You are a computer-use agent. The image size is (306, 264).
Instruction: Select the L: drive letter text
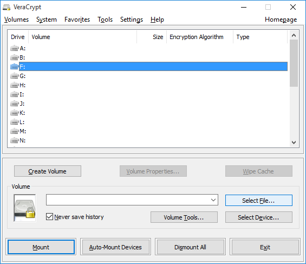22,122
